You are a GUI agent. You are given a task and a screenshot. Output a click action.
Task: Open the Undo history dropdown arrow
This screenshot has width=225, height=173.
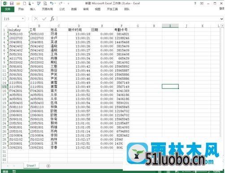click(55, 3)
